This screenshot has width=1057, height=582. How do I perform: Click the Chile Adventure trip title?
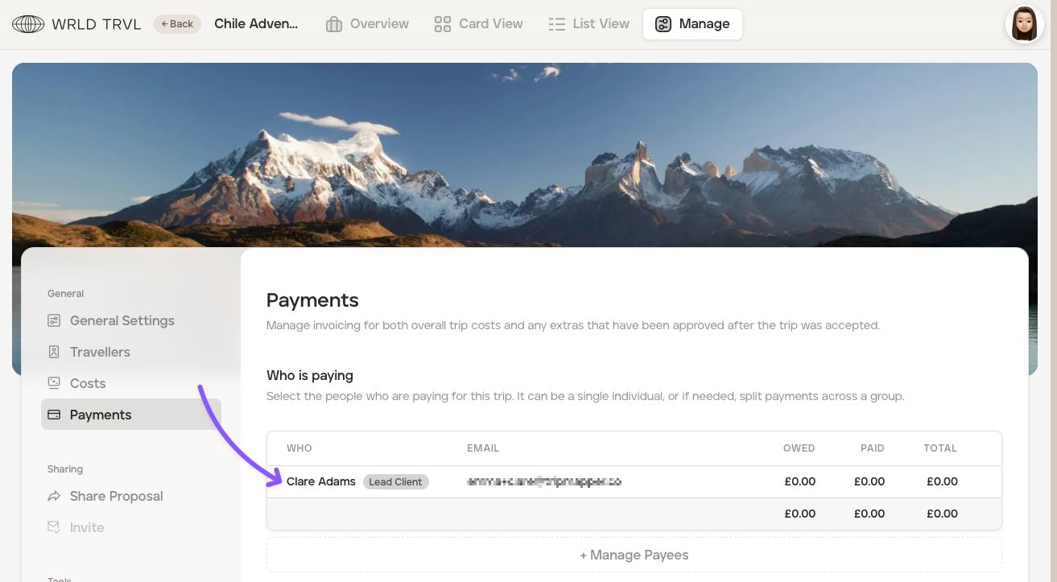pyautogui.click(x=256, y=24)
